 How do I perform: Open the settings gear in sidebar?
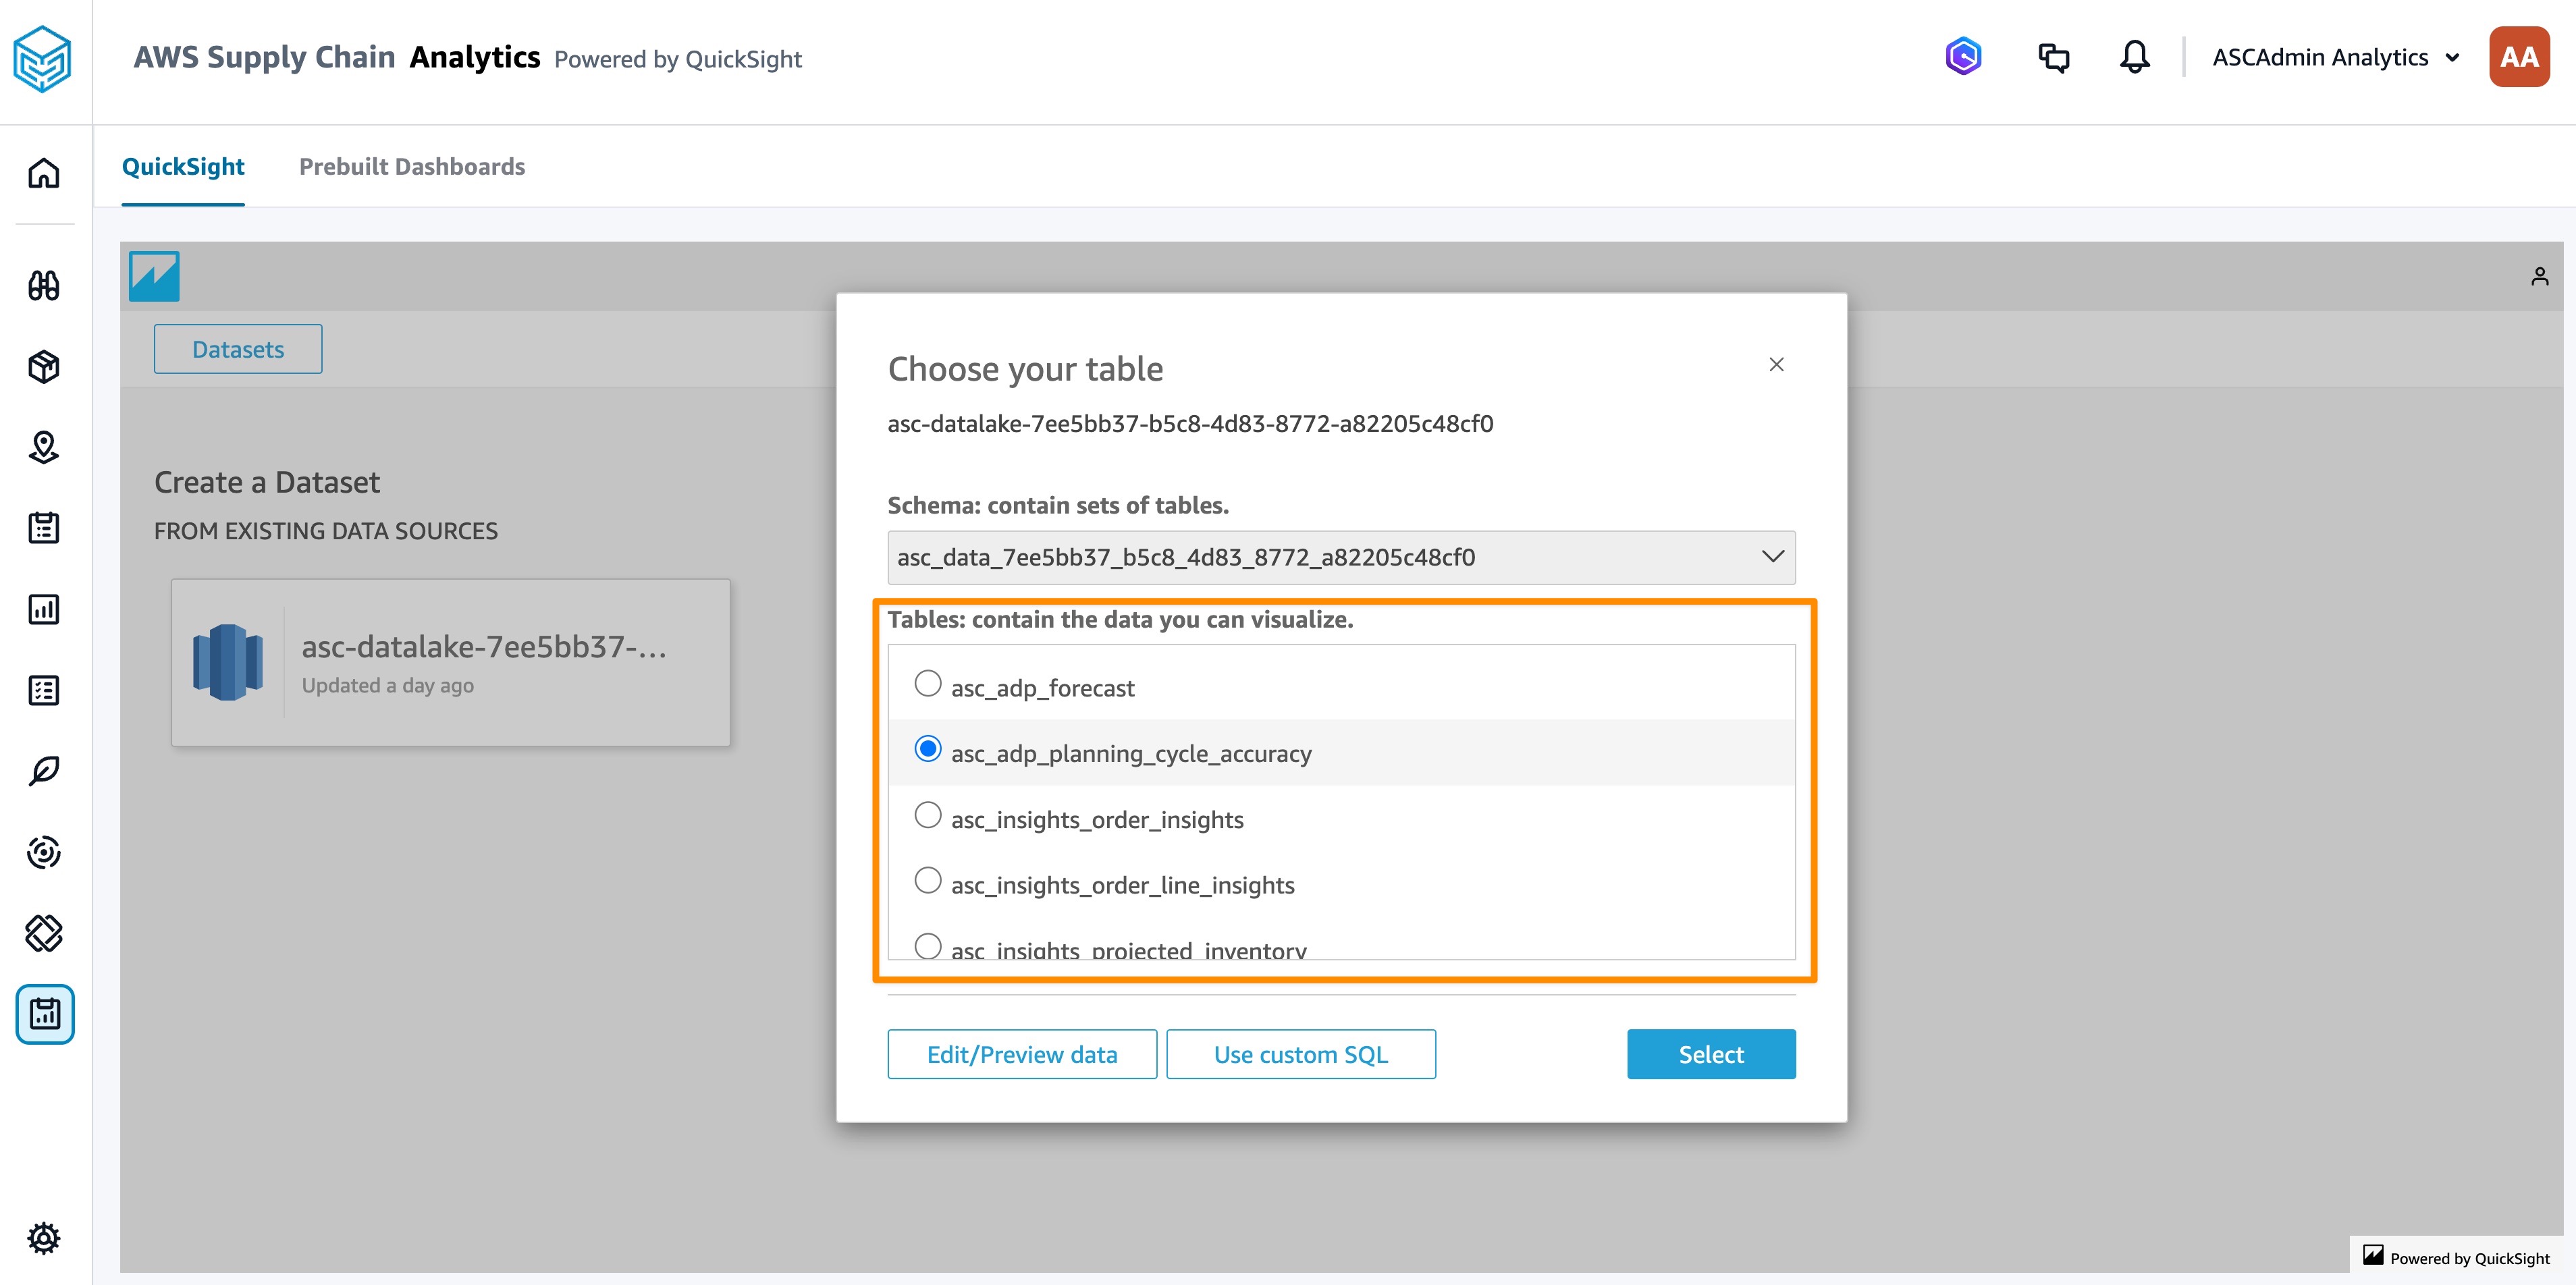tap(44, 1238)
